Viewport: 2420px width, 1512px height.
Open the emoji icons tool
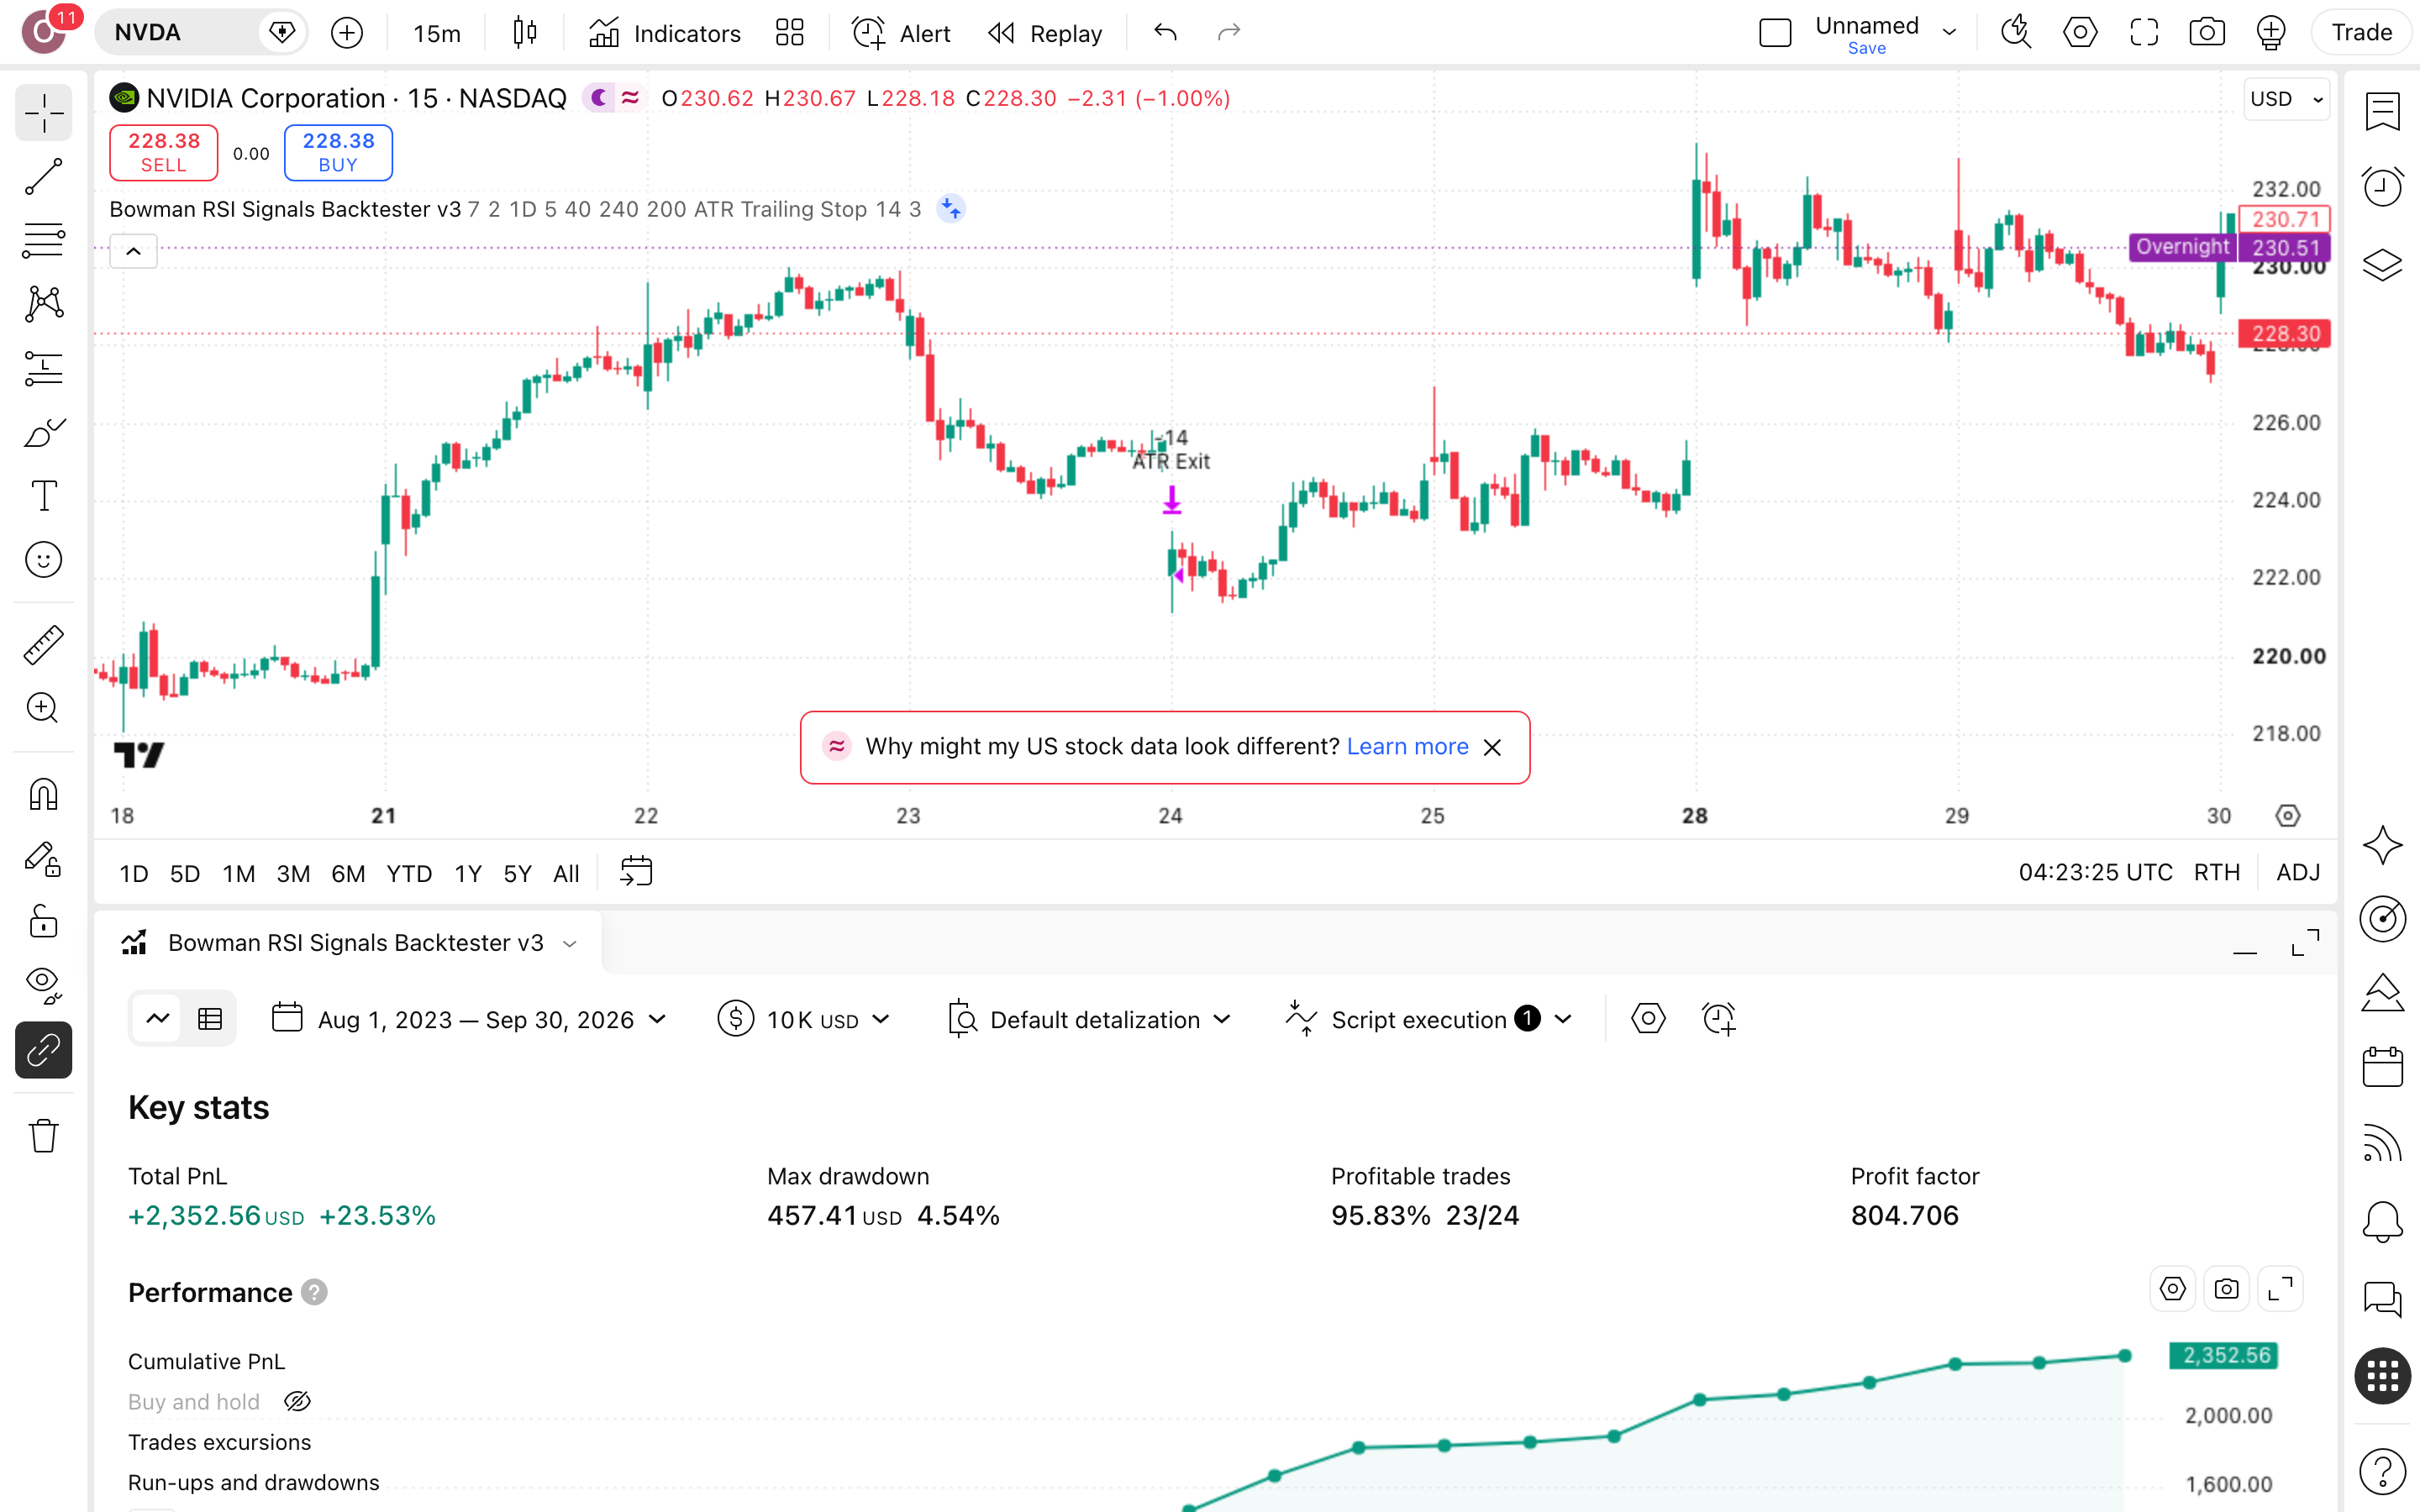point(44,560)
